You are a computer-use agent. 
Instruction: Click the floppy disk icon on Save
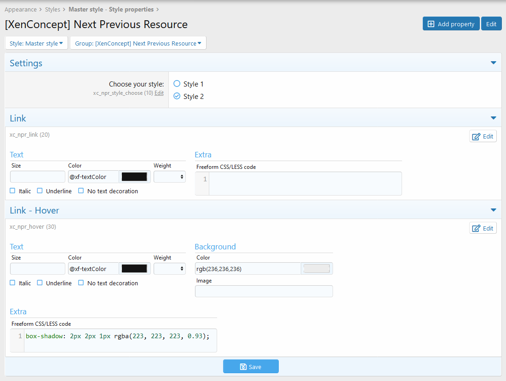click(243, 367)
